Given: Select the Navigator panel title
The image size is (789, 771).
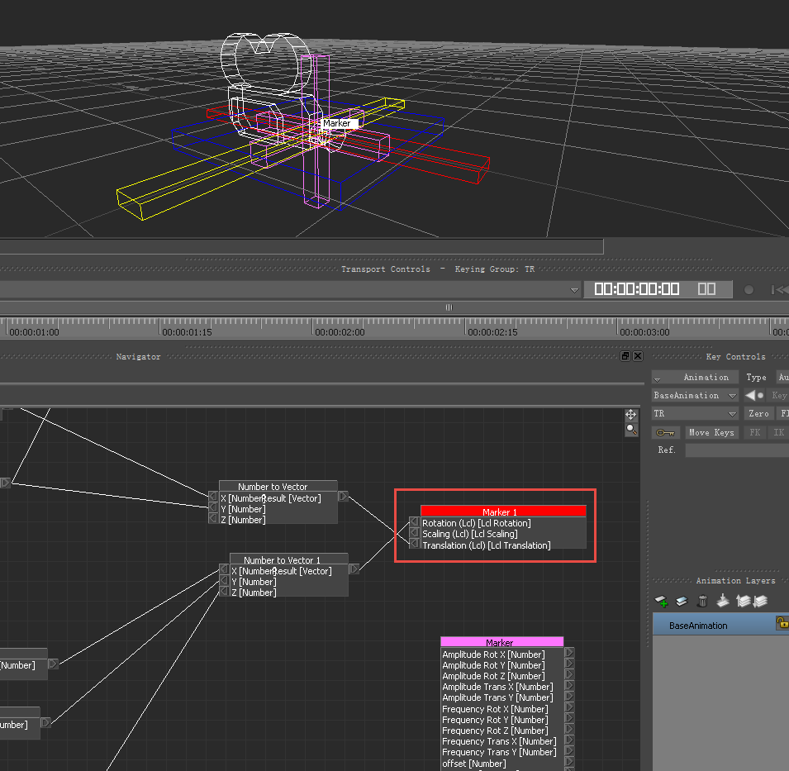Looking at the screenshot, I should coord(137,356).
